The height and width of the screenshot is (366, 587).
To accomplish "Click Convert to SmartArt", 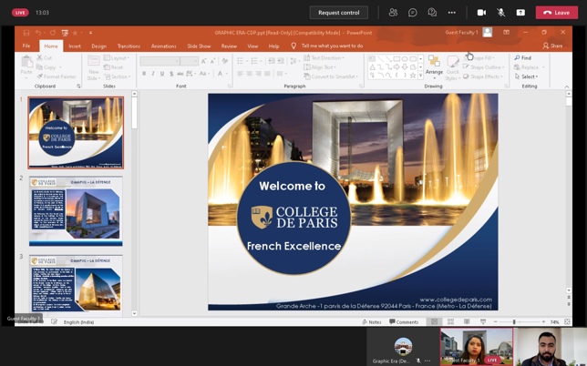I will [x=331, y=76].
